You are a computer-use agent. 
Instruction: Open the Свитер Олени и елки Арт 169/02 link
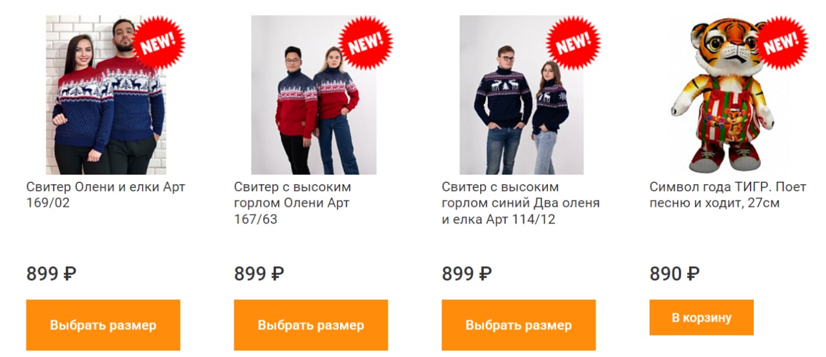(106, 195)
